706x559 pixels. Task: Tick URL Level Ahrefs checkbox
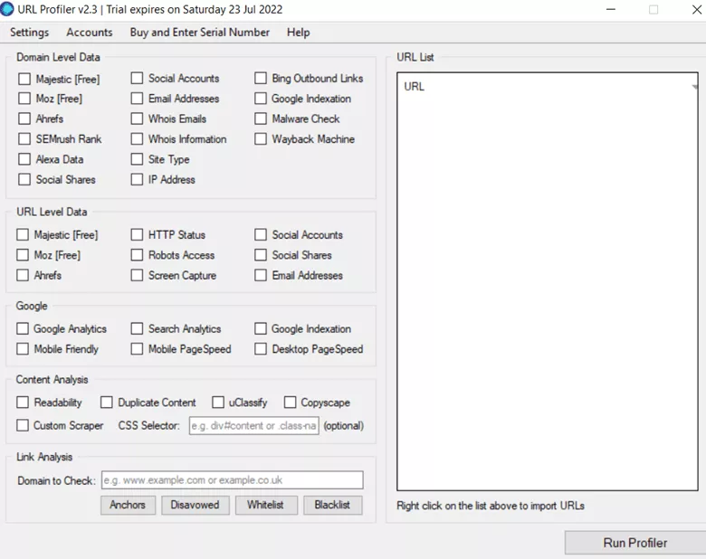click(23, 276)
